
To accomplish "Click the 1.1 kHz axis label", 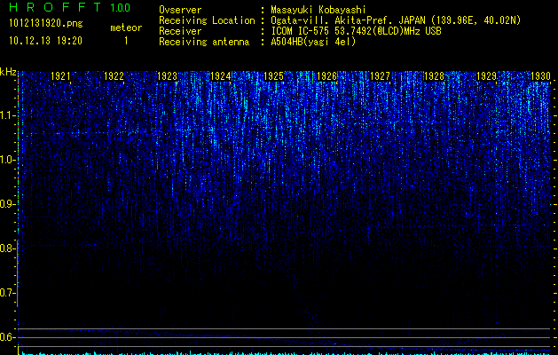I will [x=8, y=115].
